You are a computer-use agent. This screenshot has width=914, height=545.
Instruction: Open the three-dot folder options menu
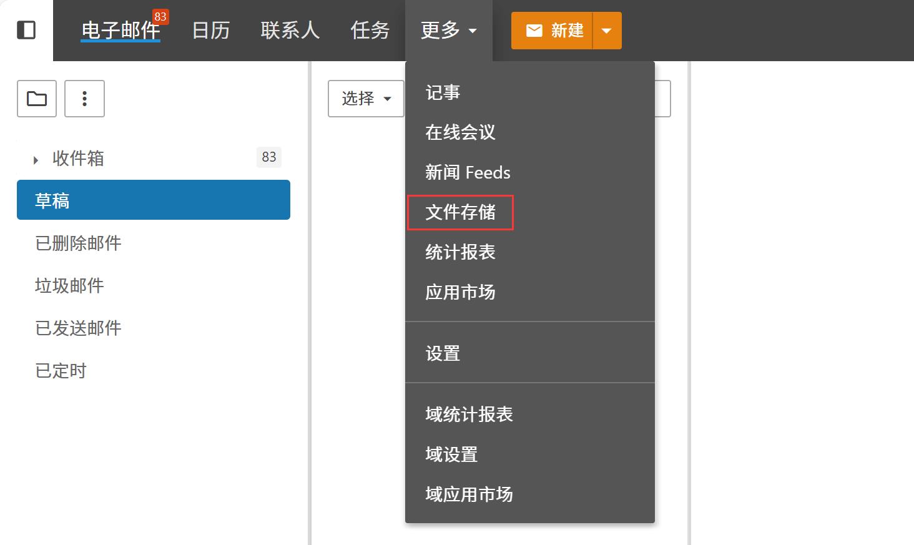pyautogui.click(x=84, y=99)
